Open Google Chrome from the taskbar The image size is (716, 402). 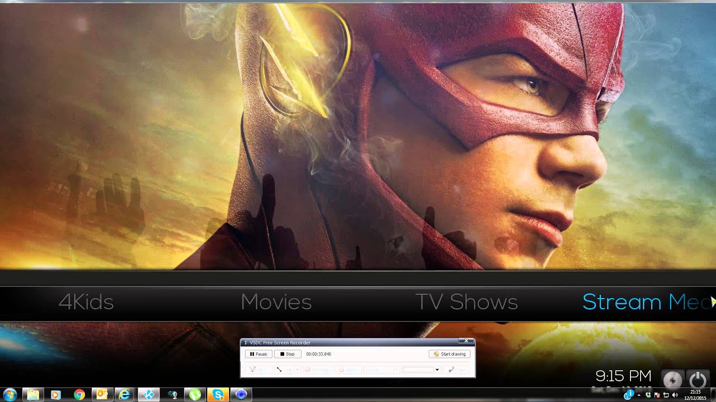[x=79, y=395]
